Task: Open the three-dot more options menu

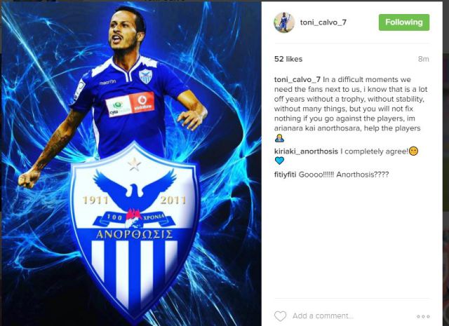Action: (x=423, y=316)
